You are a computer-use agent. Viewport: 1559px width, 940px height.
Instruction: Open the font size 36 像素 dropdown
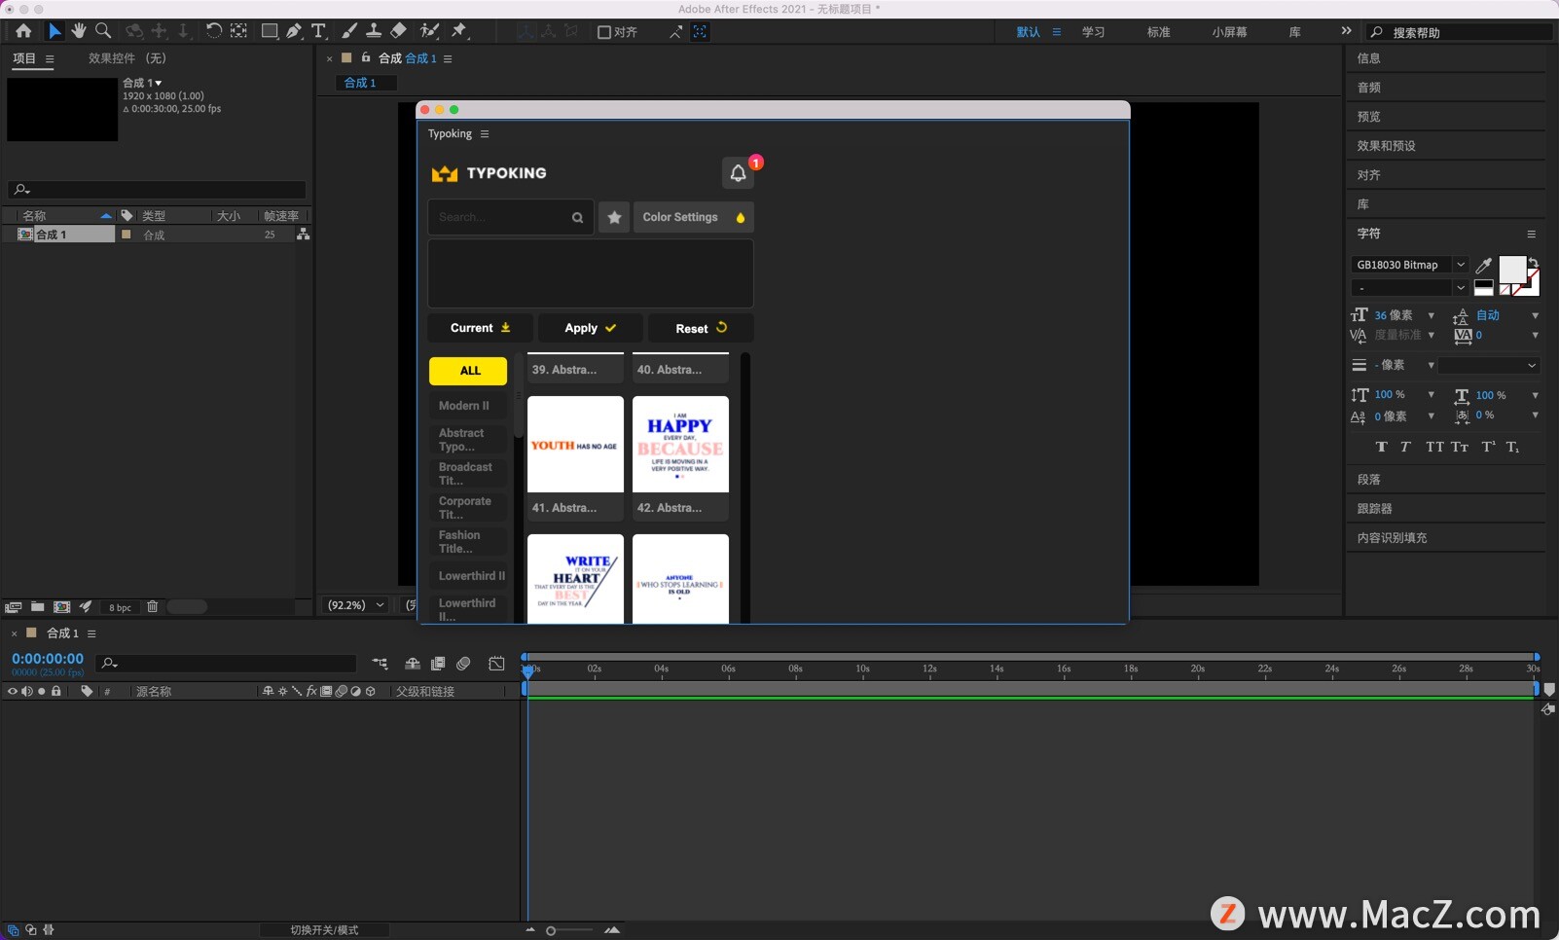(1431, 315)
